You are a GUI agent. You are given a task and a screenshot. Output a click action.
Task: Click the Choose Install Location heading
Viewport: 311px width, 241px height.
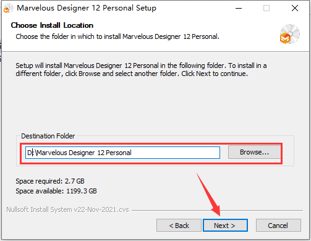tap(52, 25)
